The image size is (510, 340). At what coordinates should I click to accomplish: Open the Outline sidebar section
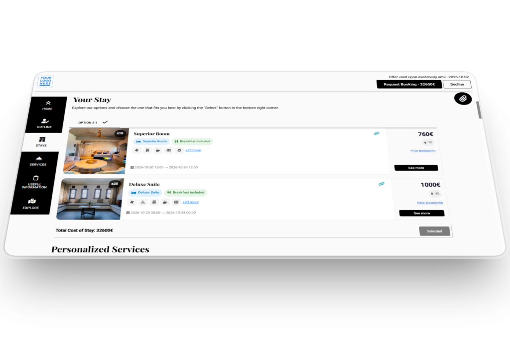(x=44, y=123)
